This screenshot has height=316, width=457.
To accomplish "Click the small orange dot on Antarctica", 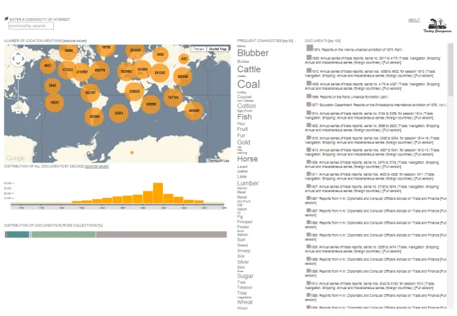I will (132, 153).
